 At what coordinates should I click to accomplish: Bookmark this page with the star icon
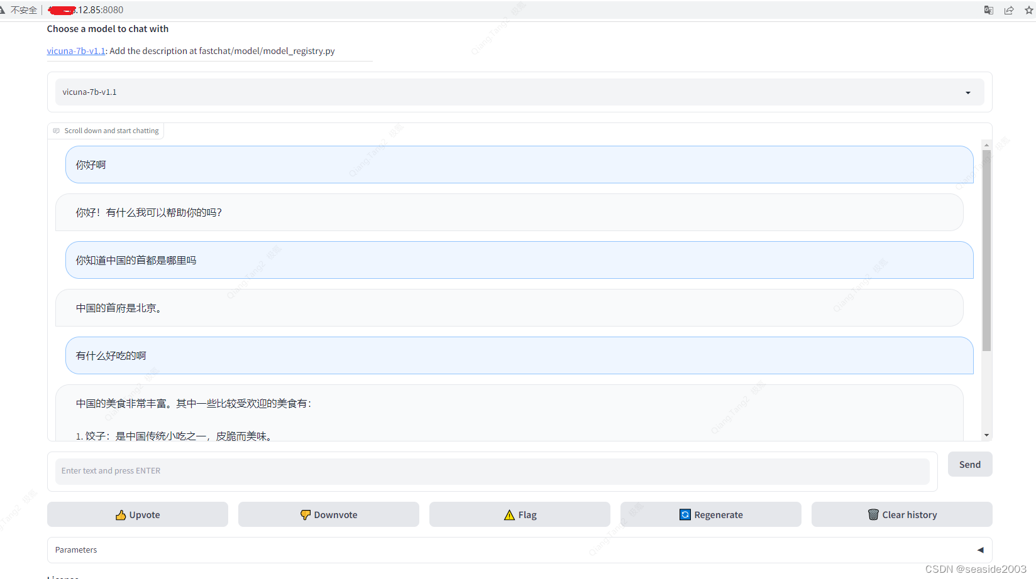coord(1029,10)
